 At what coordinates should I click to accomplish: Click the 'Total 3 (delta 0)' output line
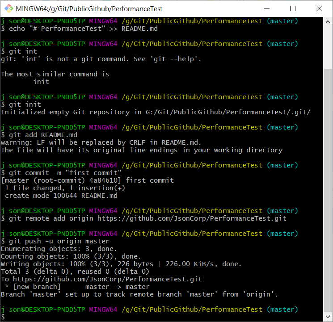click(75, 272)
